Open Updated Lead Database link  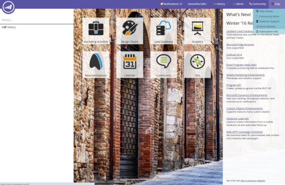point(239,31)
